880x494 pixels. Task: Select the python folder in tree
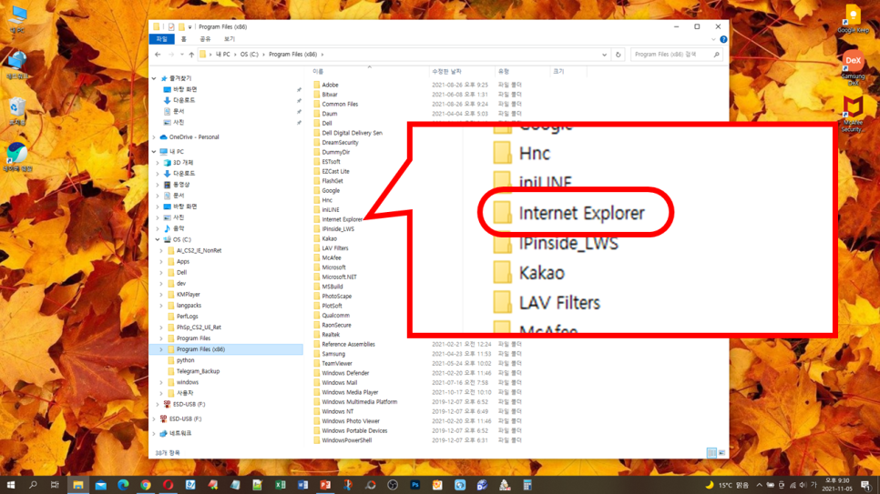(185, 360)
